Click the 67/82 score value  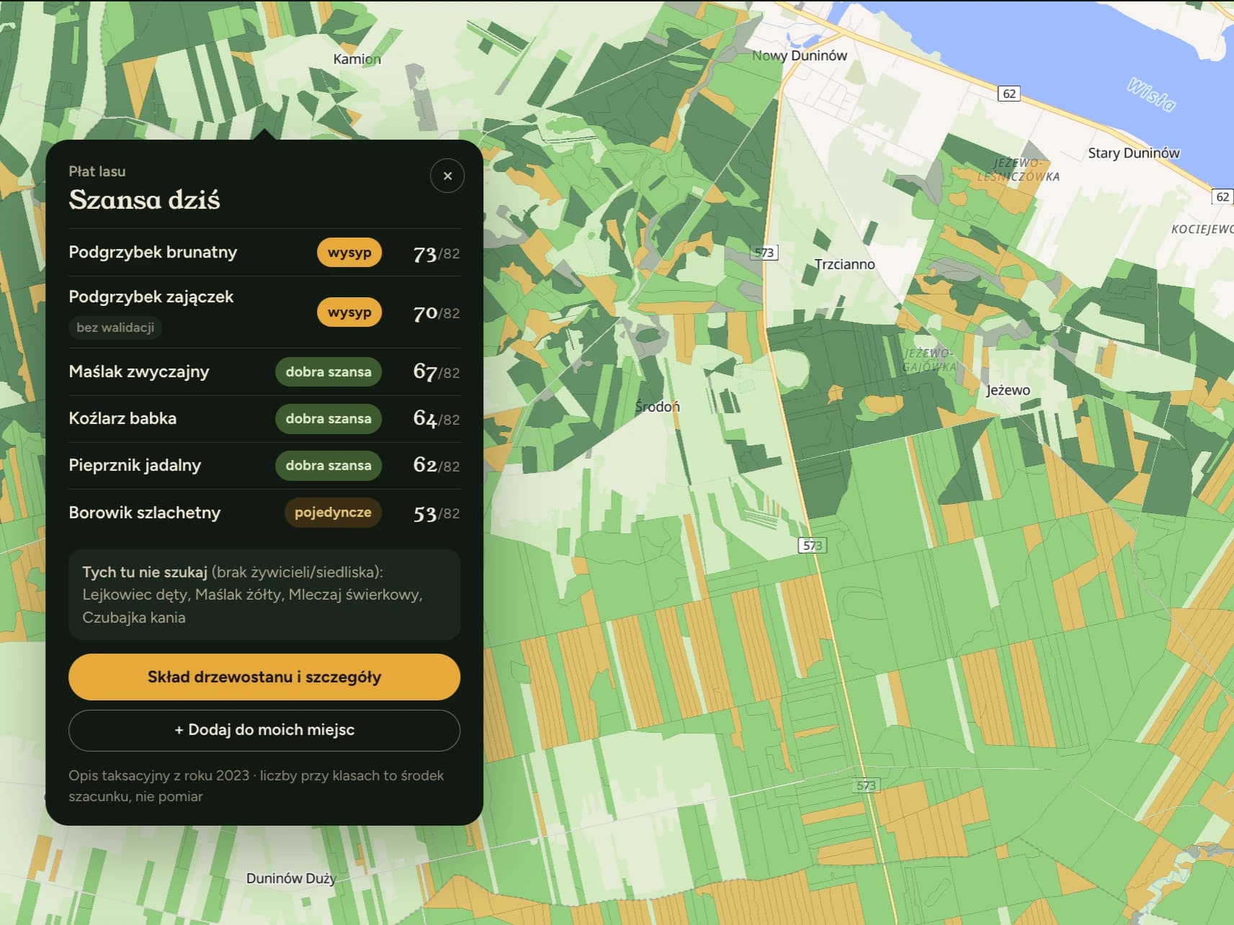(x=437, y=372)
